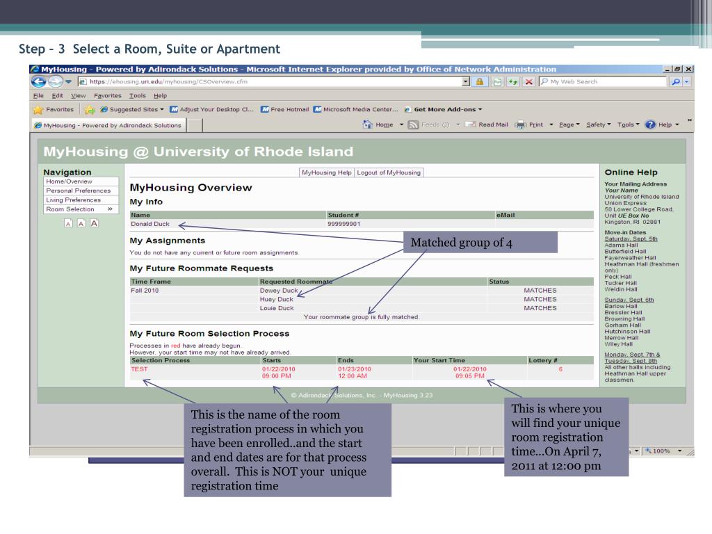Click the largest font size A icon
Screen dimensions: 712x534
pyautogui.click(x=94, y=223)
